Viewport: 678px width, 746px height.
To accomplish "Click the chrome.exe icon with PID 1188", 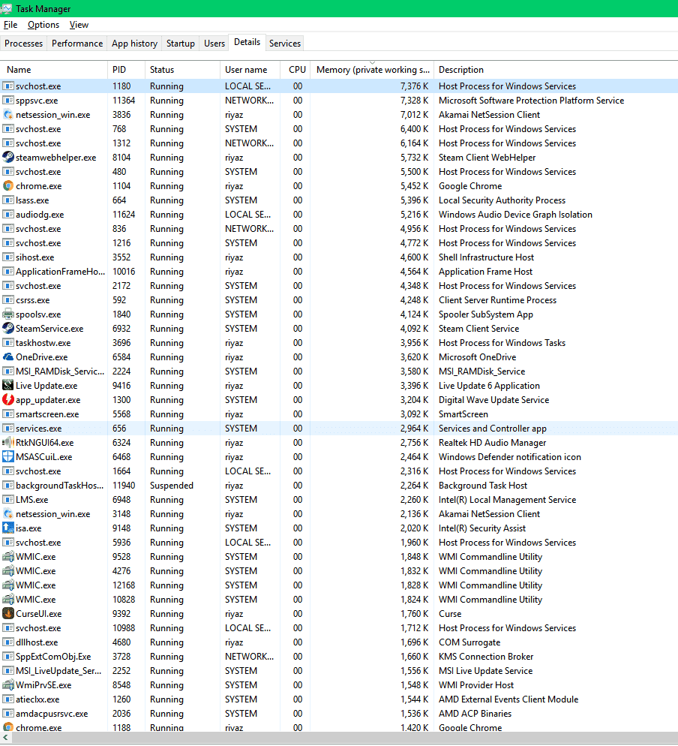I will [7, 727].
